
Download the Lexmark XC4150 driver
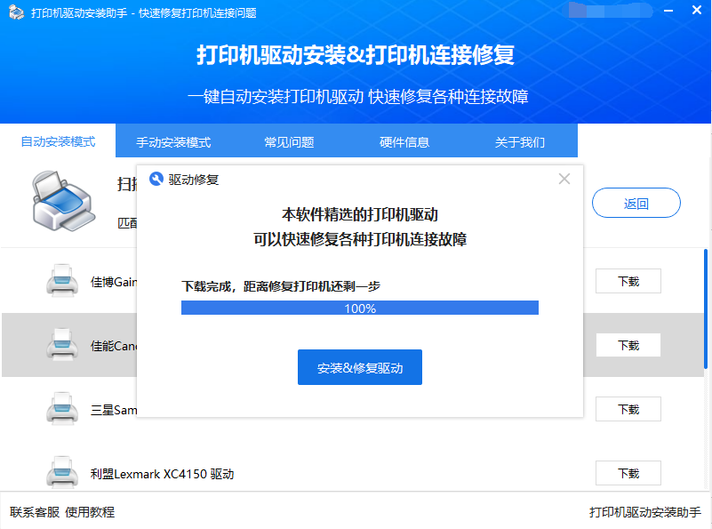pos(628,473)
